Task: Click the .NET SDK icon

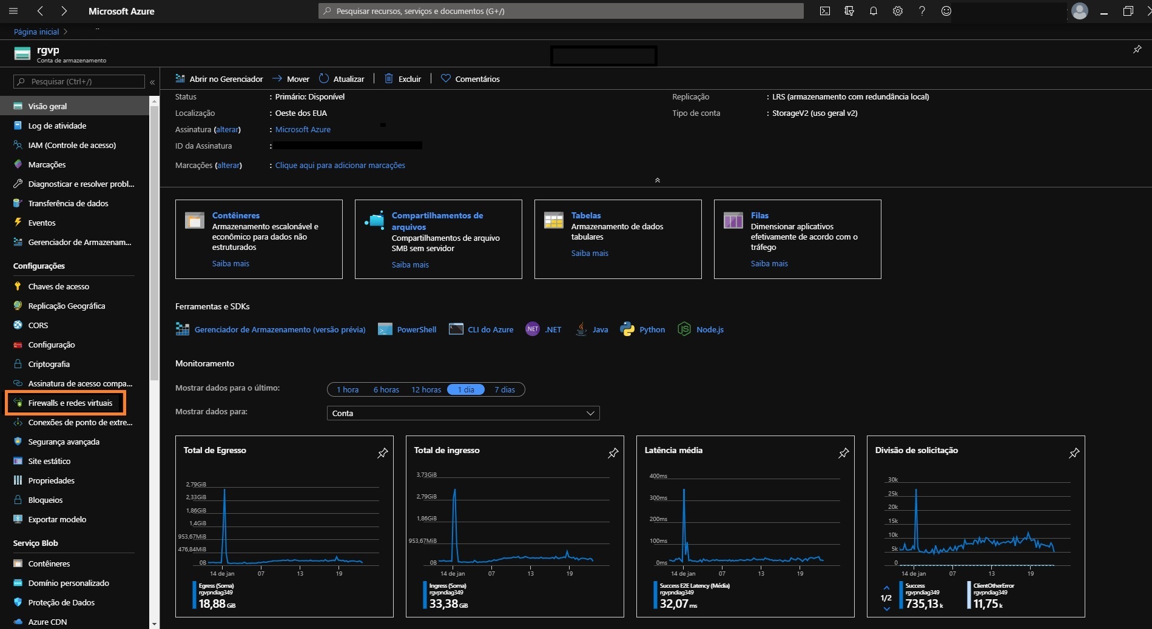Action: pyautogui.click(x=532, y=329)
